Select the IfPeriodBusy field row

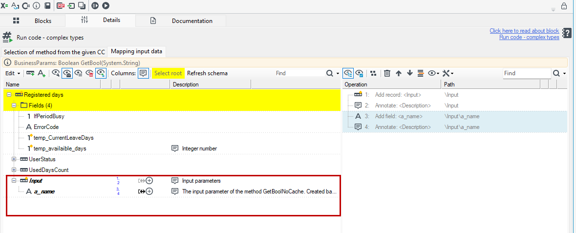pos(172,116)
